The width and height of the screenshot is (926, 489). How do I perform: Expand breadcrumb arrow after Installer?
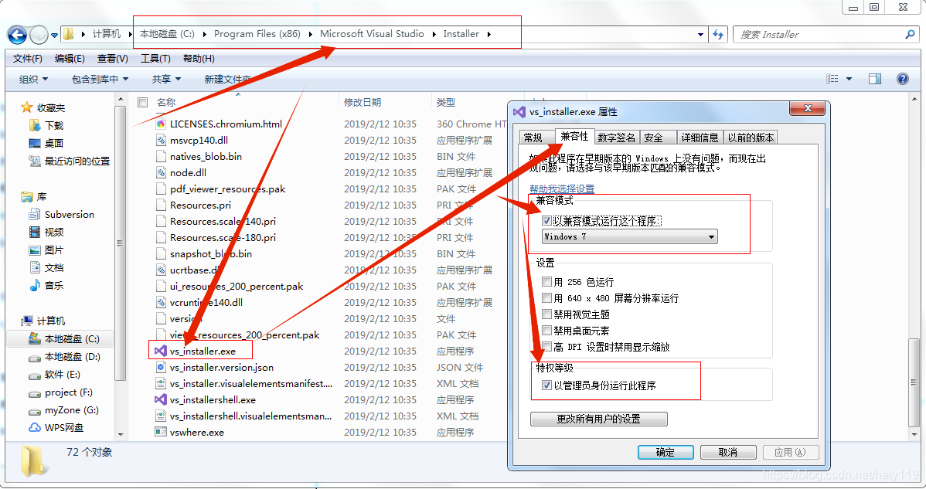(489, 34)
